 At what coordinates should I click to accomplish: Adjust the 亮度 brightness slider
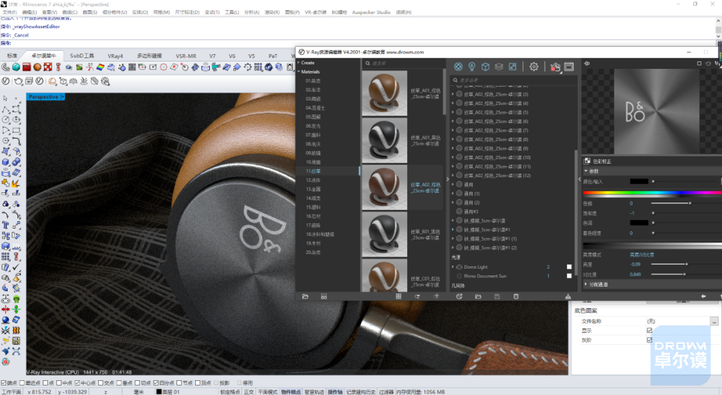coord(686,264)
